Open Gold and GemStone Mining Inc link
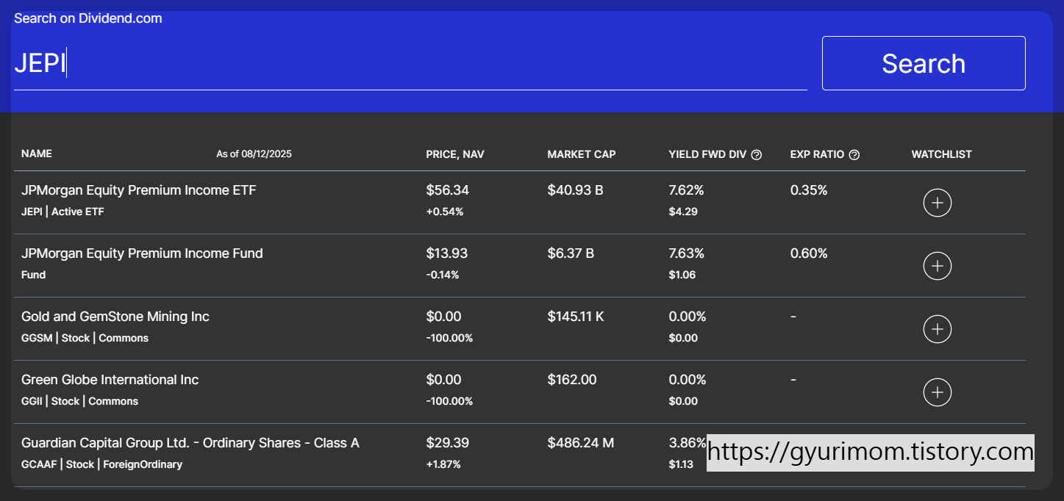1064x501 pixels. coord(115,317)
